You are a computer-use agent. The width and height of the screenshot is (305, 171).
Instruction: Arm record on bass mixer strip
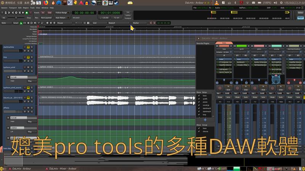(220, 88)
